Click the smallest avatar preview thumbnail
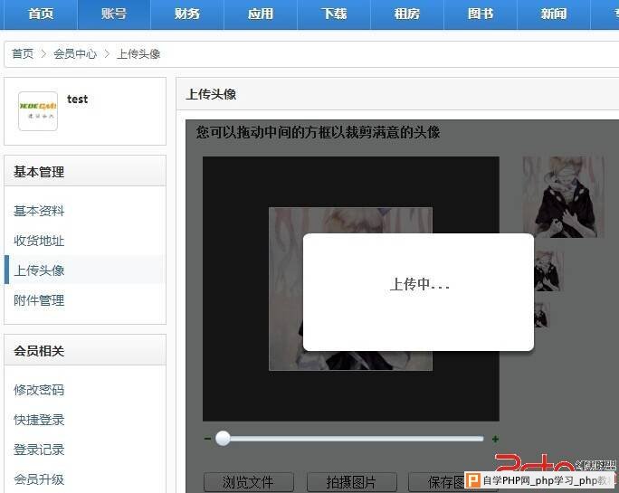 pos(541,315)
